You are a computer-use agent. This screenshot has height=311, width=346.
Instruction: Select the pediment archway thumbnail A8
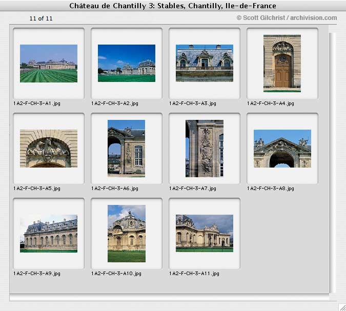tap(282, 149)
